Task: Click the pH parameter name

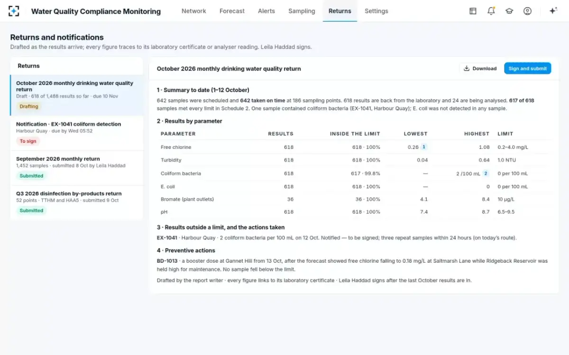Action: click(164, 212)
